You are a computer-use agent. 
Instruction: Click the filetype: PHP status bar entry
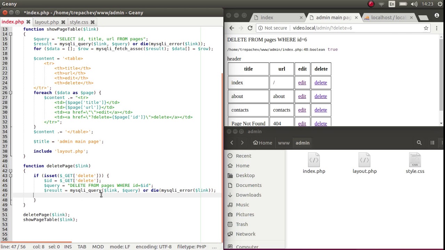pos(192,247)
